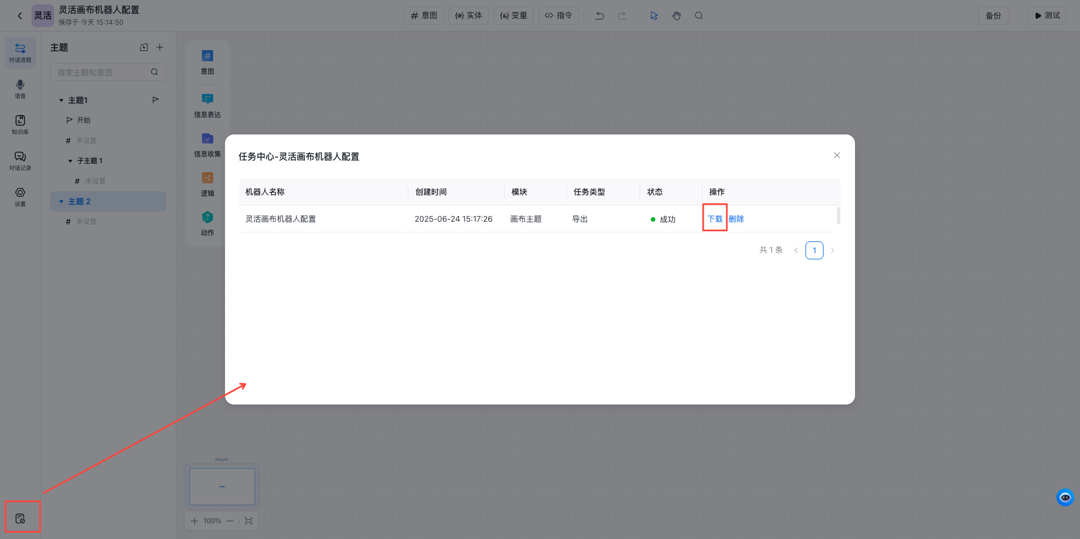Open the 对话记录 panel
Screen dimensions: 1080x539
point(20,161)
